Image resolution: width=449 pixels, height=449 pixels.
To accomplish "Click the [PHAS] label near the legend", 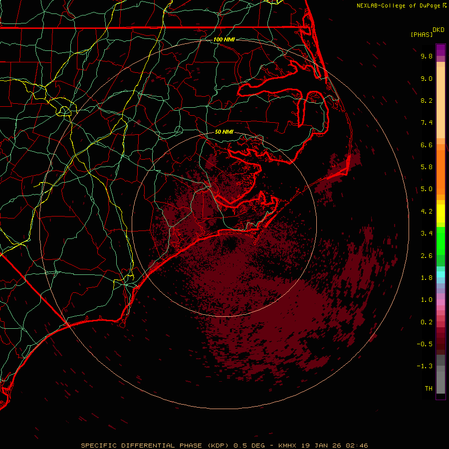I will tap(422, 34).
